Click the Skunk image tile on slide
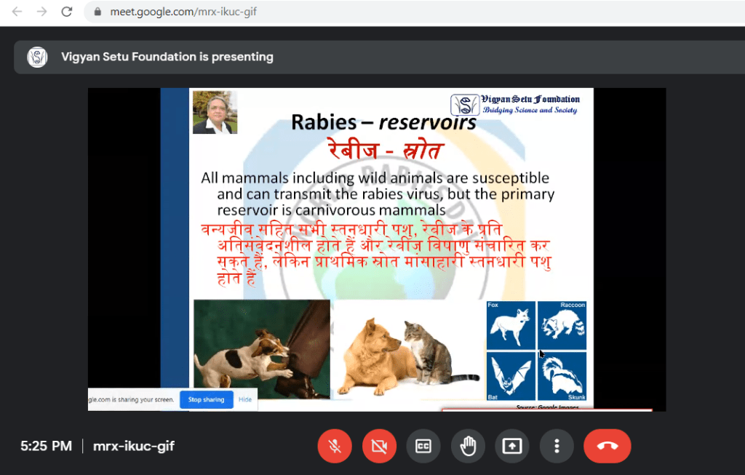The image size is (745, 475). (562, 375)
